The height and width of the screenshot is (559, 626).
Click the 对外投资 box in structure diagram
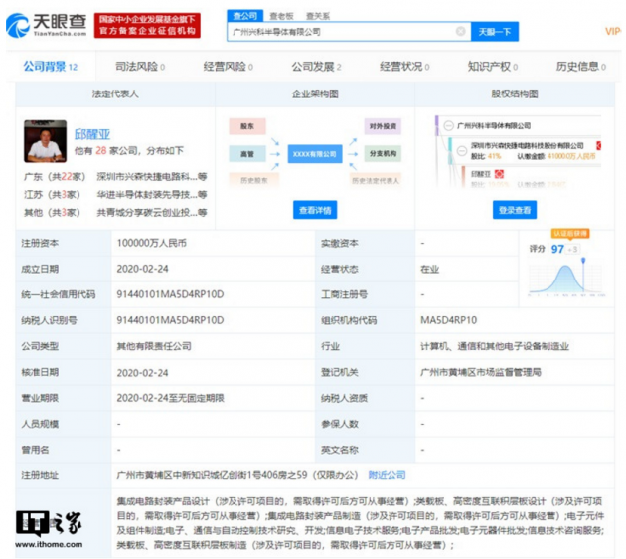[383, 126]
